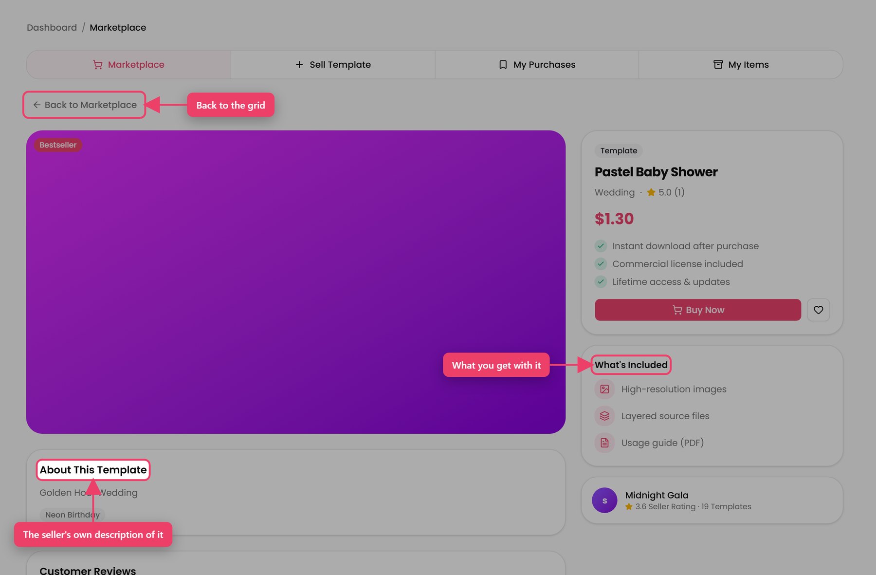Viewport: 876px width, 575px height.
Task: Click the 3.6 Seller Rating · 19 Templates text
Action: 693,507
